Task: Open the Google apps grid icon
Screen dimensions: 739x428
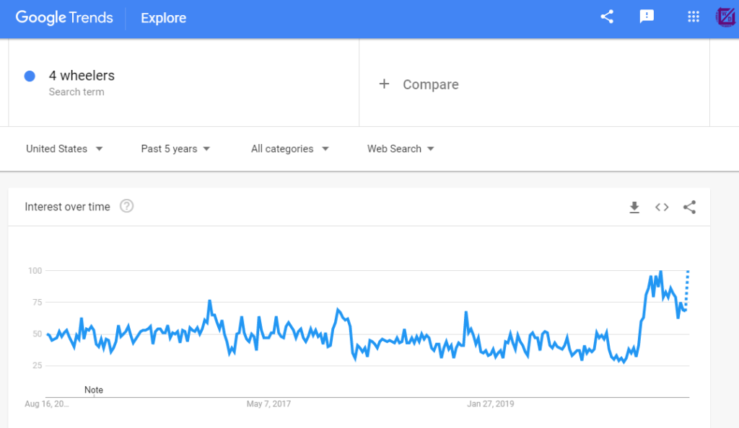Action: pyautogui.click(x=694, y=17)
